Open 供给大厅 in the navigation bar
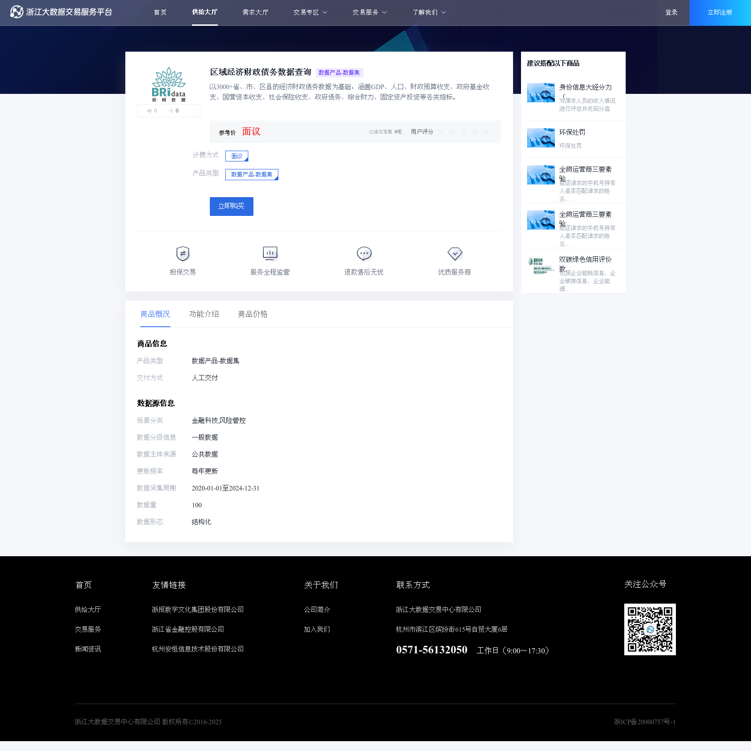Screen dimensions: 751x751 pyautogui.click(x=205, y=12)
